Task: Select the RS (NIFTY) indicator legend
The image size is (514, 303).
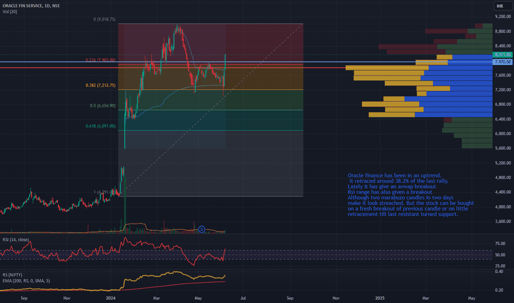Action: (x=13, y=275)
